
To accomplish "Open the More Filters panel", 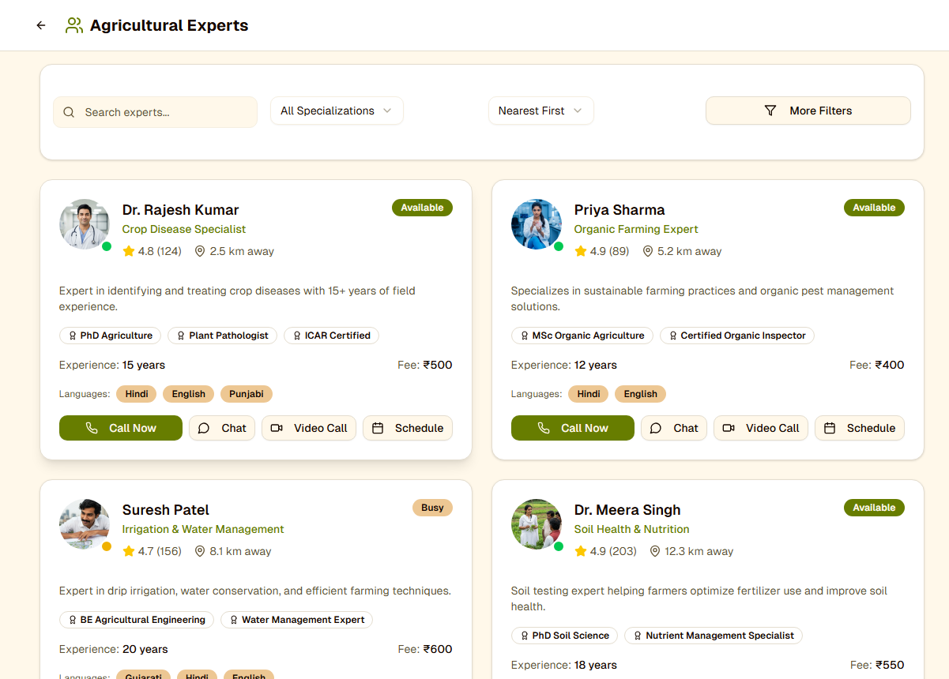I will (808, 111).
